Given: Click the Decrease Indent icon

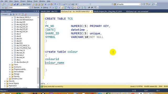Looking at the screenshot, I should point(89,8).
